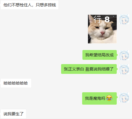Click avatar beside 我是魔鬼吗 message

pyautogui.click(x=124, y=97)
